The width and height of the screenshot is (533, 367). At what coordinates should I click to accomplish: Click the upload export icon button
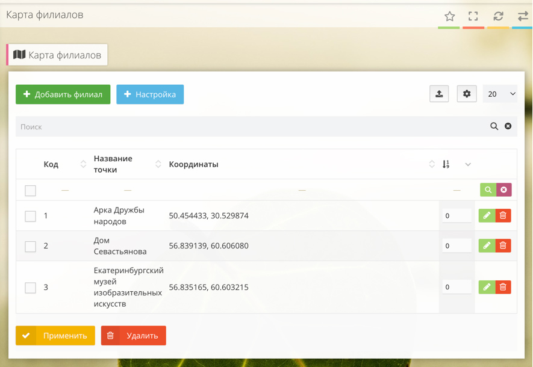point(439,94)
